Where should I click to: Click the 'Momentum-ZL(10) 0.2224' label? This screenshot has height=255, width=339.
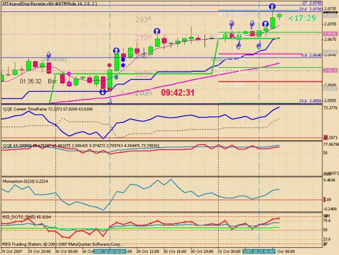point(25,181)
